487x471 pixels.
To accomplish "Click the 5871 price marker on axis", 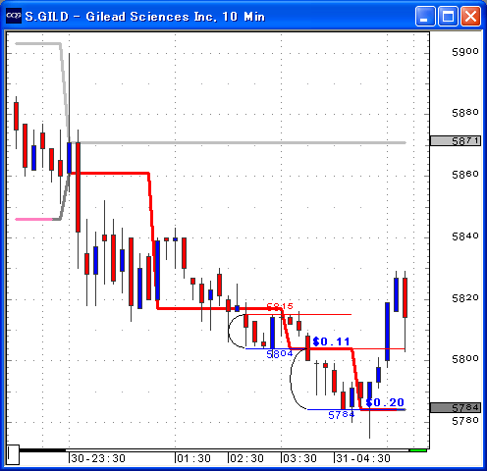I will pyautogui.click(x=456, y=141).
